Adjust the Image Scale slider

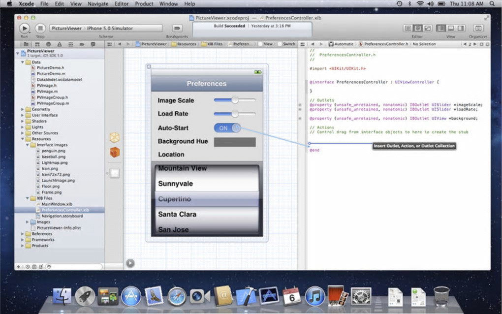(x=235, y=100)
